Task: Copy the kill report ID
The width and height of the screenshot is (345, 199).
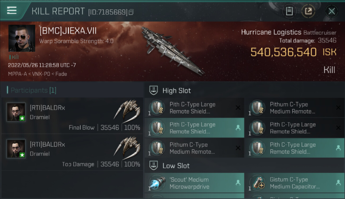Action: point(131,12)
